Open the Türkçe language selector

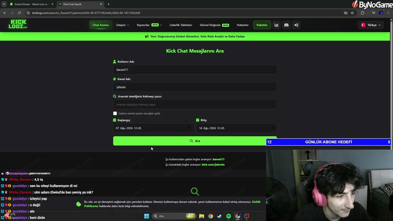click(371, 25)
